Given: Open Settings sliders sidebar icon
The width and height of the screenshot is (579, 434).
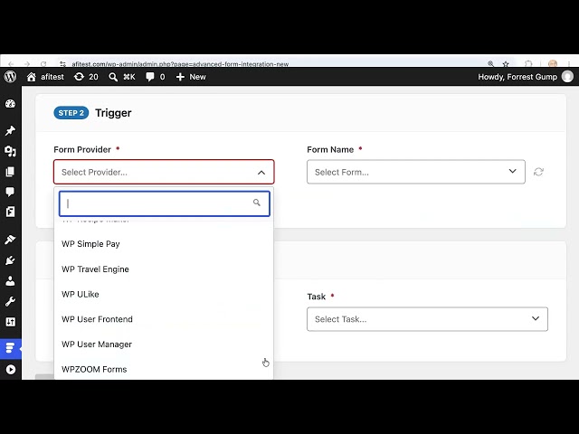Looking at the screenshot, I should coord(10,322).
